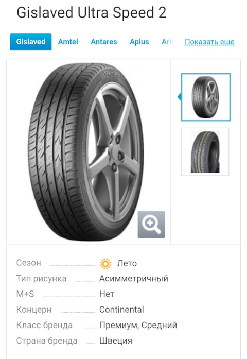Click the Лето season value
The height and width of the screenshot is (359, 247).
pos(127,263)
